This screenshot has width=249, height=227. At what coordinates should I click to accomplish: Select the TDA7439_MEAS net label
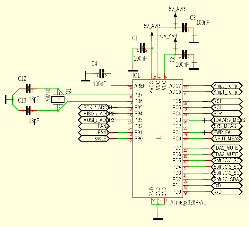click(228, 120)
